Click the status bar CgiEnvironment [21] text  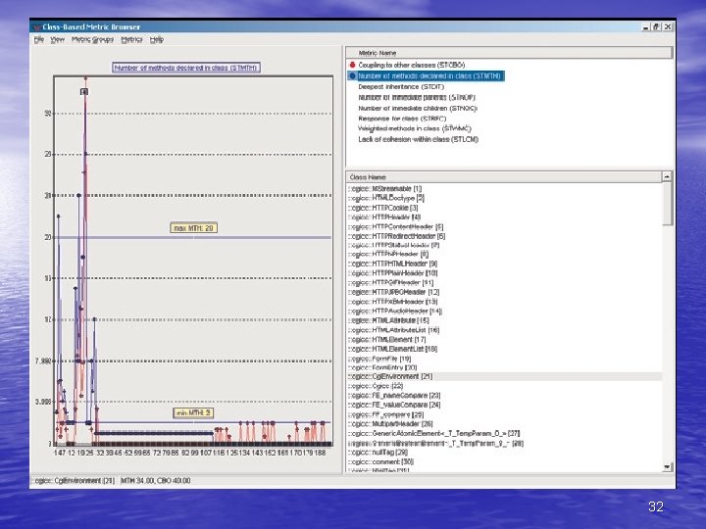75,480
